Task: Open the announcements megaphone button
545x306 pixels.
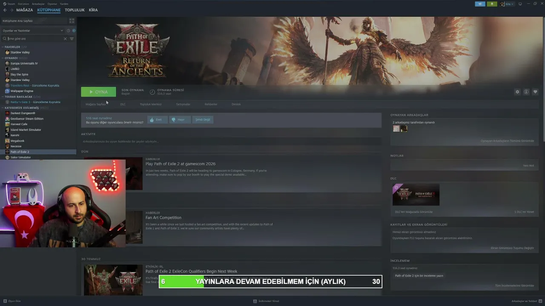Action: point(480,4)
